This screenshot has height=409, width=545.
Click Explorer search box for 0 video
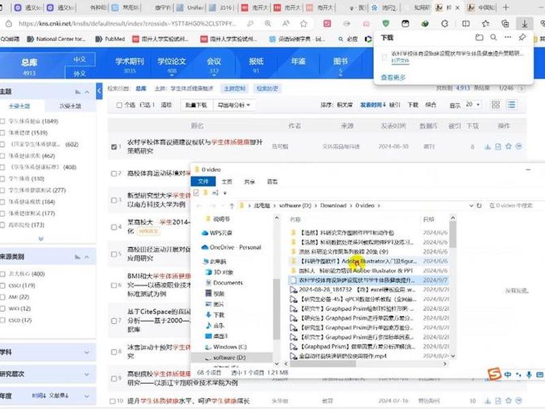[514, 206]
